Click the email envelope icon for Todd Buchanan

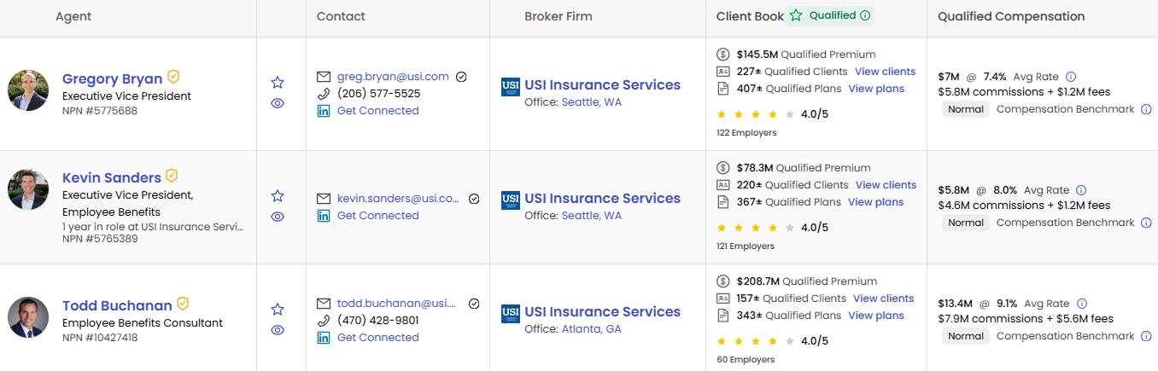(323, 304)
